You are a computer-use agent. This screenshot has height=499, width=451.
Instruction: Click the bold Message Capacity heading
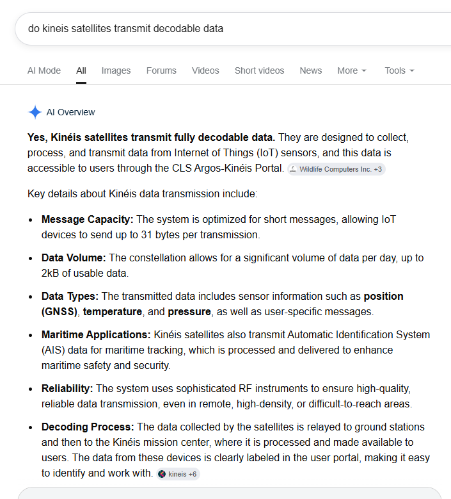click(x=88, y=220)
